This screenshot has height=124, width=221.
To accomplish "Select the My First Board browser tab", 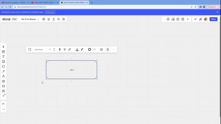I will pyautogui.click(x=74, y=2).
